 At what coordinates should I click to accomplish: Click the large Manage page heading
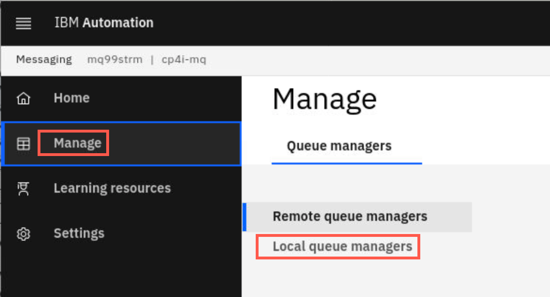coord(324,100)
